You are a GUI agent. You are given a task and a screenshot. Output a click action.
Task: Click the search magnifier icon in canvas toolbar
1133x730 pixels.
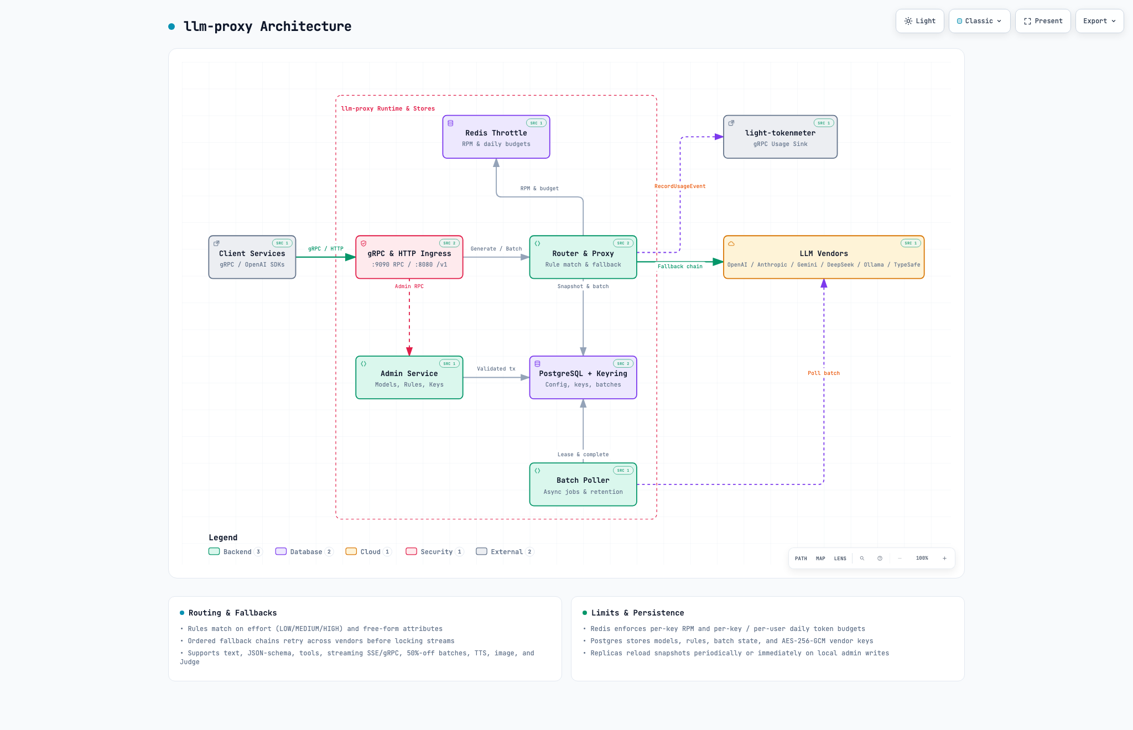coord(862,559)
